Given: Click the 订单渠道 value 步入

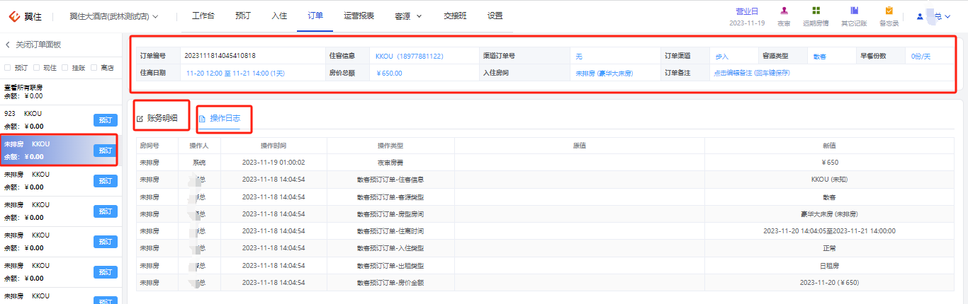Looking at the screenshot, I should point(721,56).
